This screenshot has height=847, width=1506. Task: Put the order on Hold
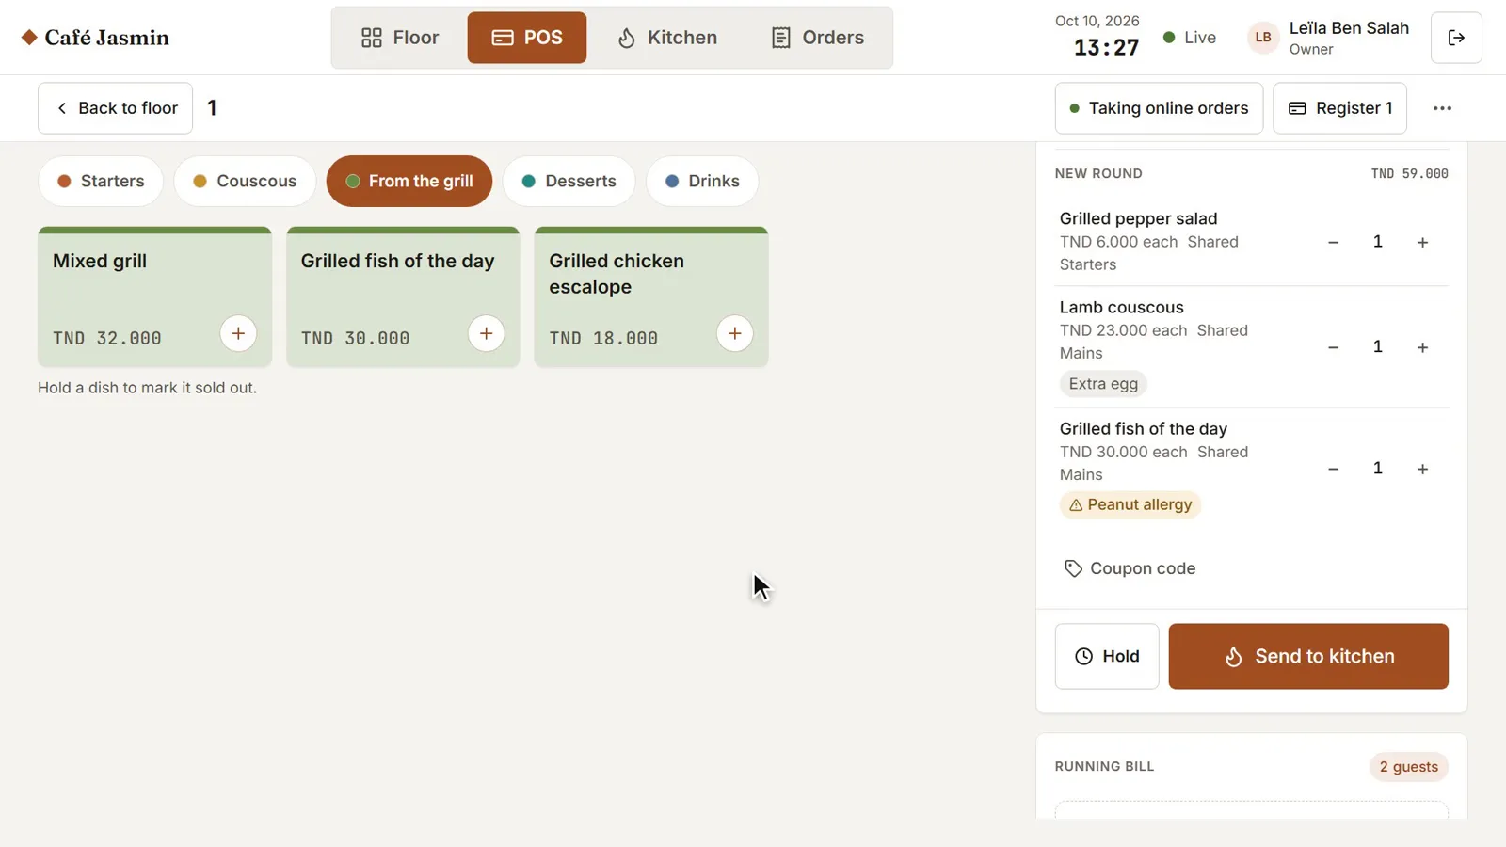[1107, 656]
